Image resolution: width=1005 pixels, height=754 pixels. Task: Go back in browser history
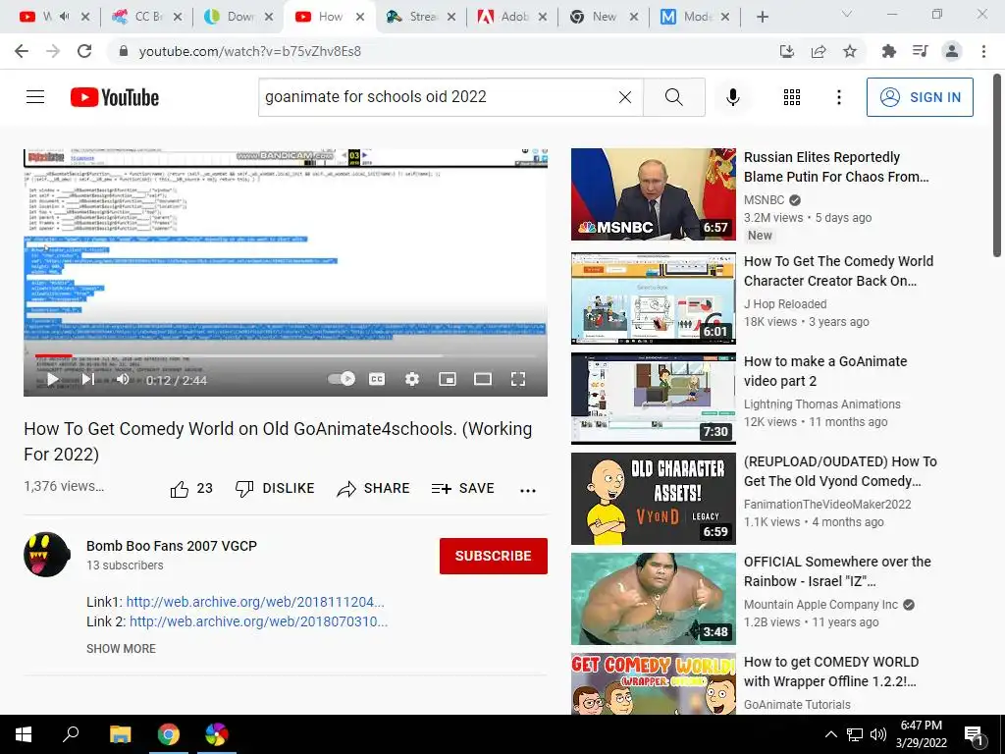(x=22, y=51)
